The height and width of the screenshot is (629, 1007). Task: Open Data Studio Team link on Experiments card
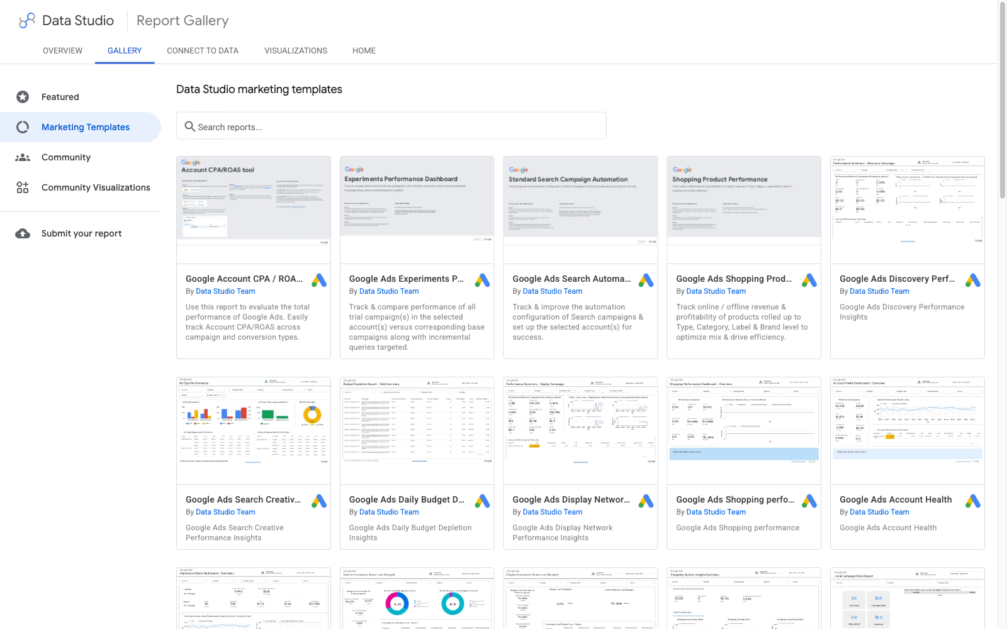[389, 291]
